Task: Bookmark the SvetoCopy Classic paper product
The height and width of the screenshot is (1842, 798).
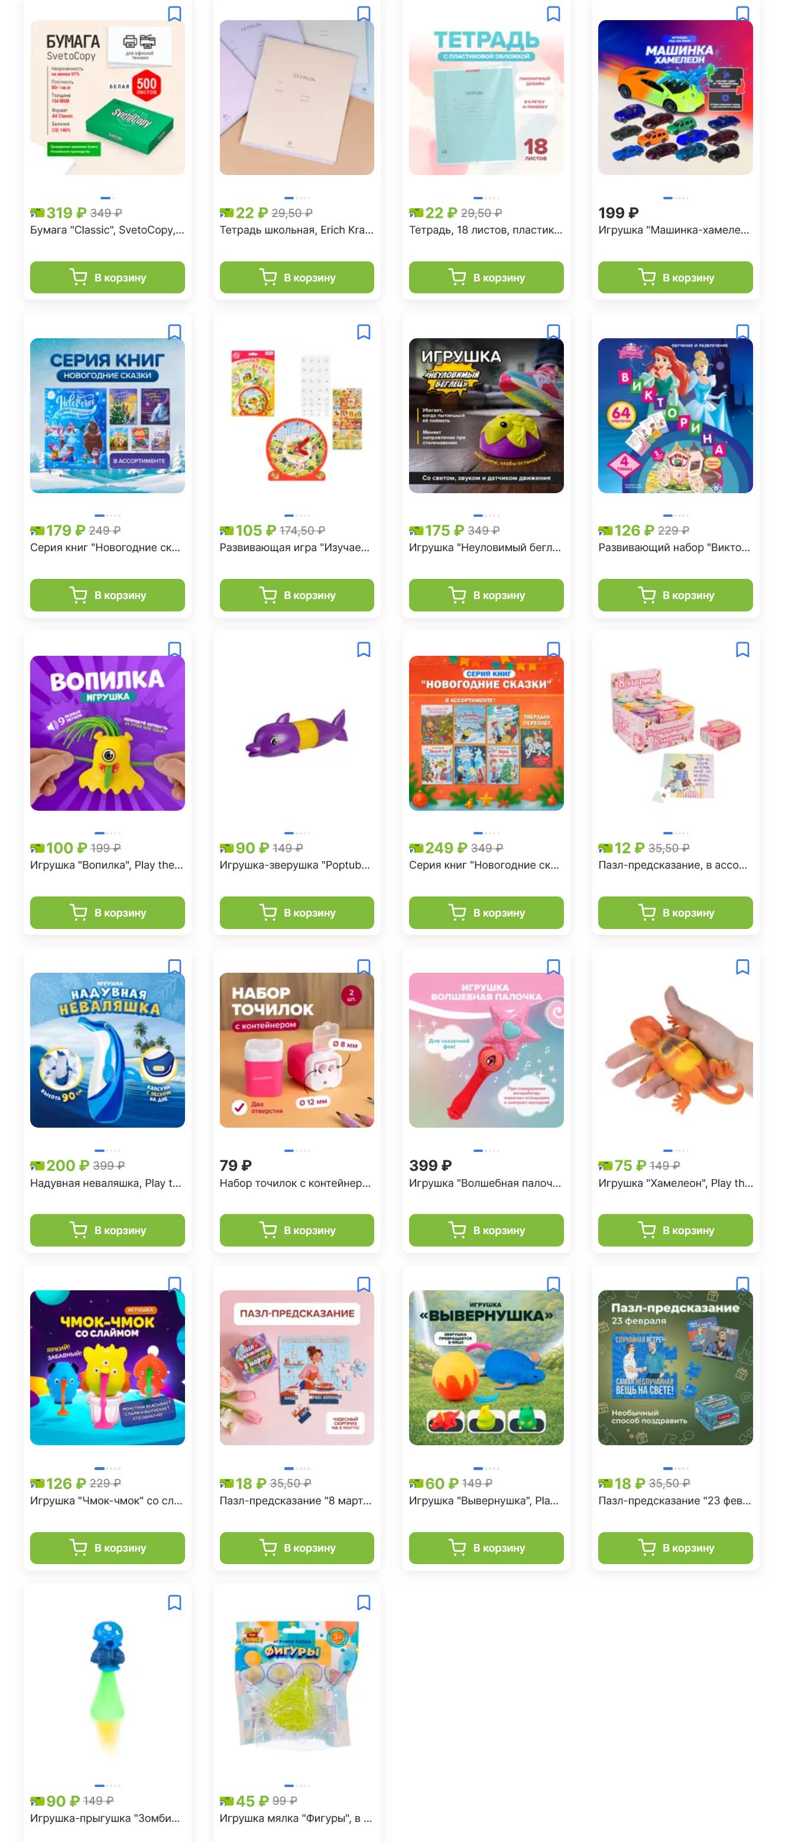Action: point(174,14)
